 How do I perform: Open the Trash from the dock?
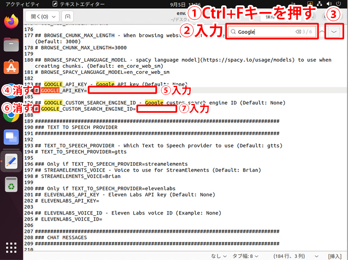[x=11, y=185]
